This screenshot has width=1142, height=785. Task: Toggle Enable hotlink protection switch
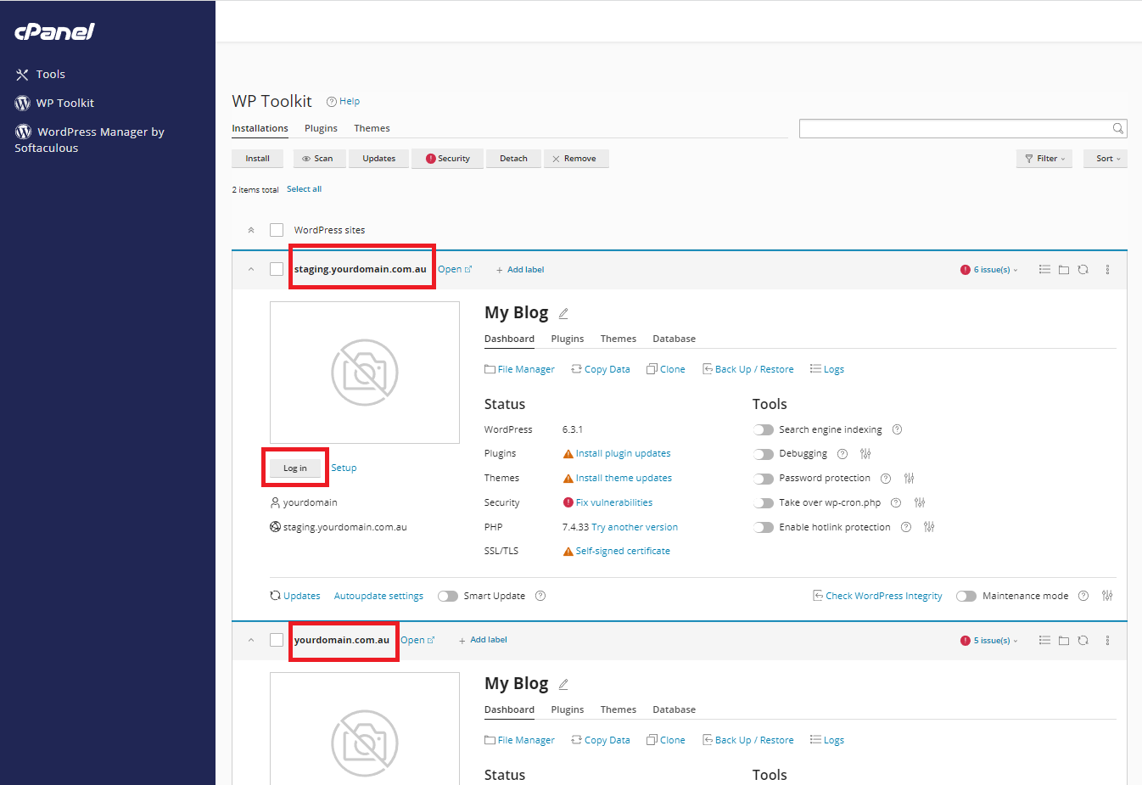tap(764, 528)
